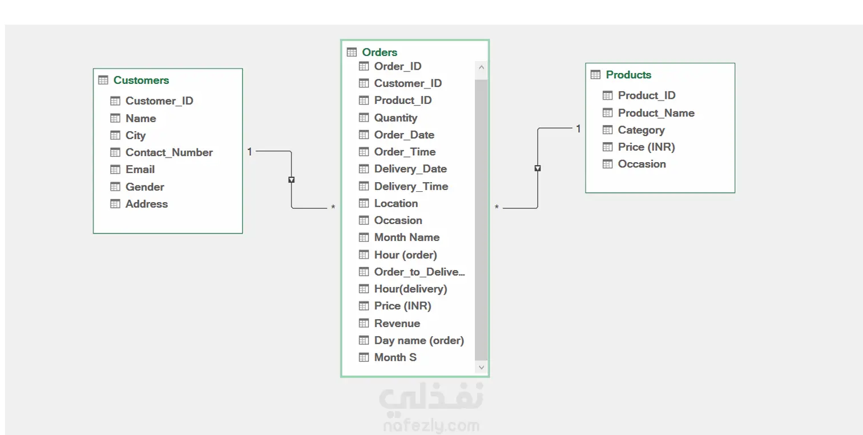Viewport: 863px width, 435px height.
Task: Click the Customers table icon in header
Action: click(x=103, y=80)
